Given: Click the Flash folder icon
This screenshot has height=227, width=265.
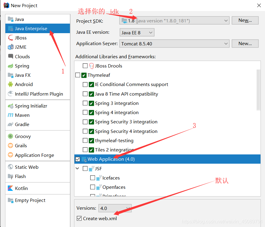Looking at the screenshot, I should tap(10, 176).
